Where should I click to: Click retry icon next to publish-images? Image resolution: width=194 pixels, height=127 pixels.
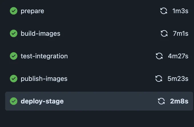click(x=159, y=78)
